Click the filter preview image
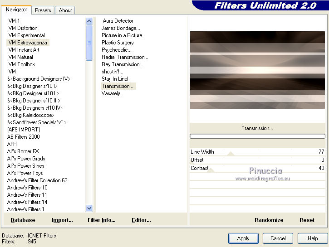Image resolution: width=329 pixels, height=247 pixels. [x=257, y=70]
